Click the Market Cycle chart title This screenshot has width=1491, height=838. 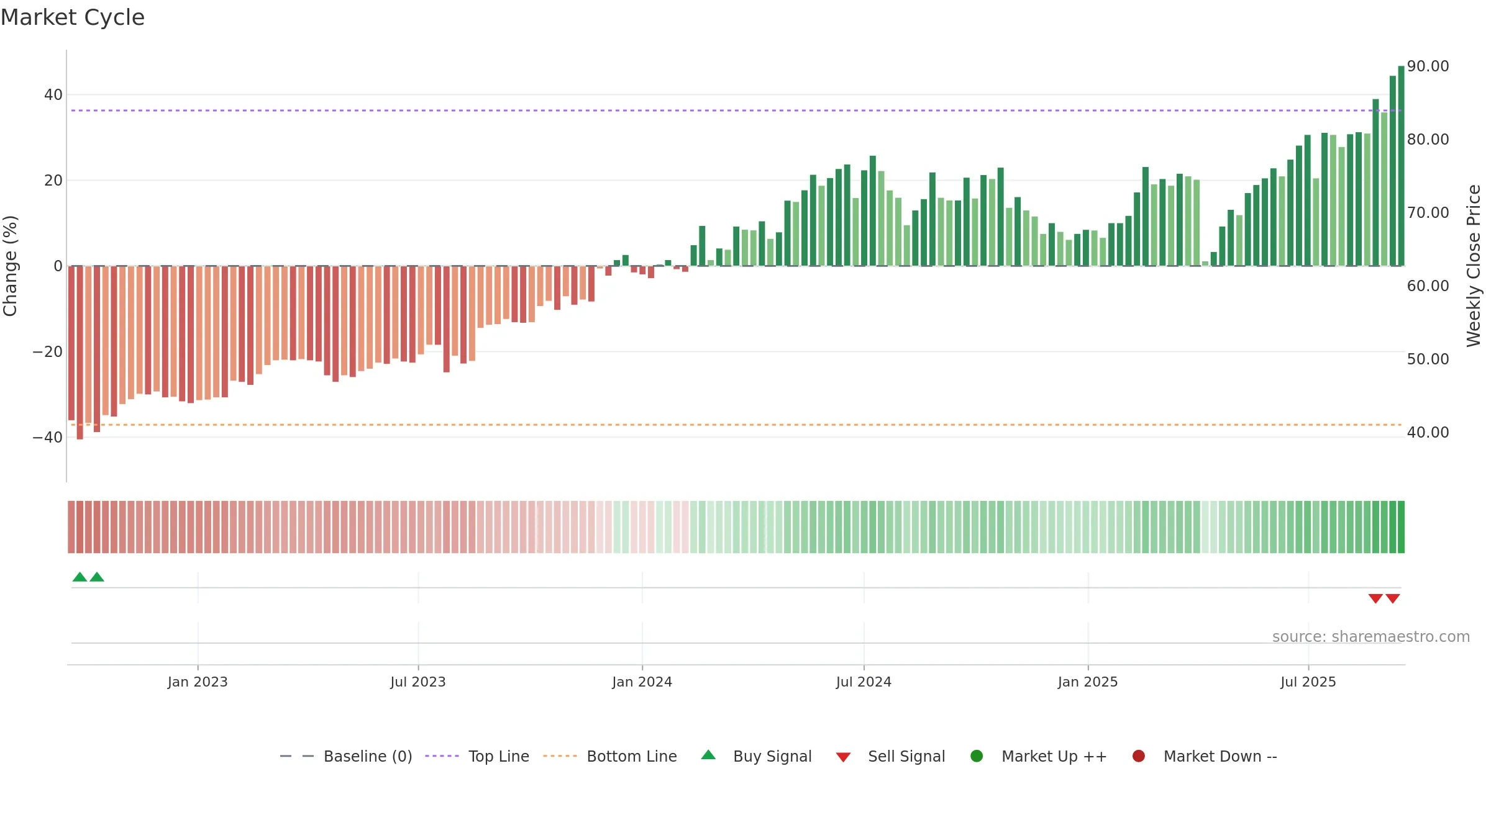click(73, 17)
